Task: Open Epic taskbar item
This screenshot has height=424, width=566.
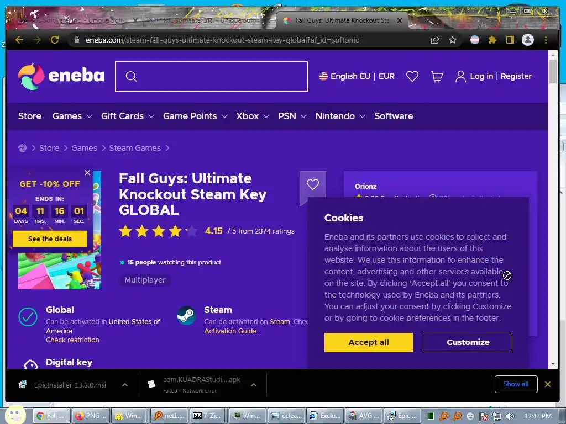Action: pos(402,416)
